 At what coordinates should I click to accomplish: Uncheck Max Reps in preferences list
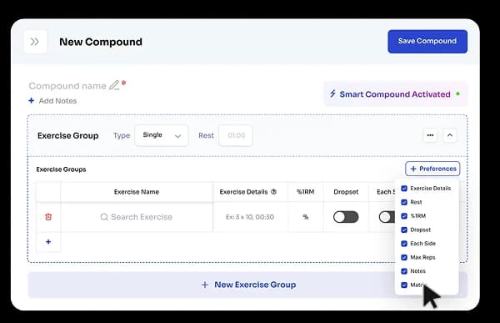(x=404, y=257)
